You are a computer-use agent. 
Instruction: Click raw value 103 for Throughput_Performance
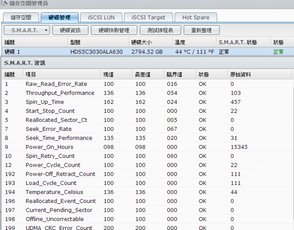[x=236, y=93]
